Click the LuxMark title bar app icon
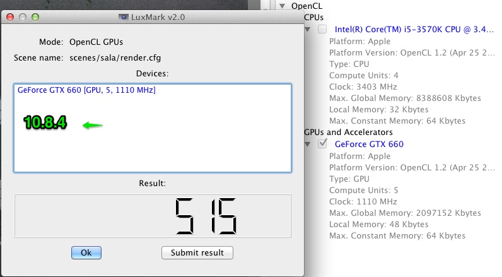The image size is (502, 277). tap(123, 17)
